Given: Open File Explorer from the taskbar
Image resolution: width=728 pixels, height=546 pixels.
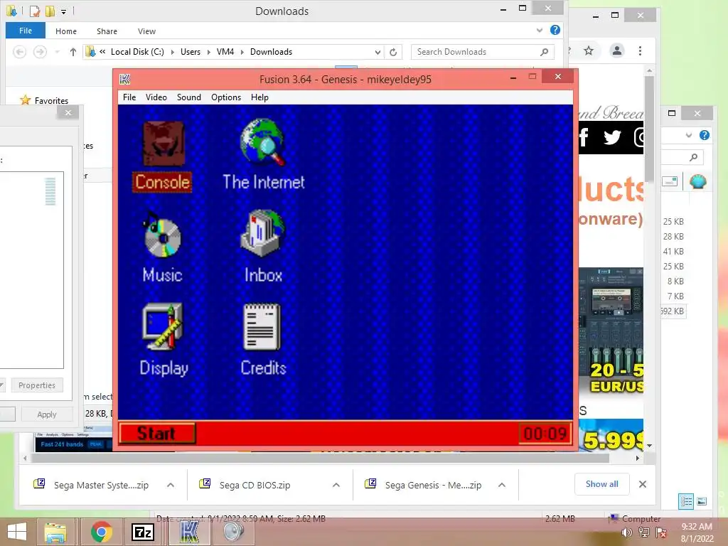Looking at the screenshot, I should click(55, 532).
